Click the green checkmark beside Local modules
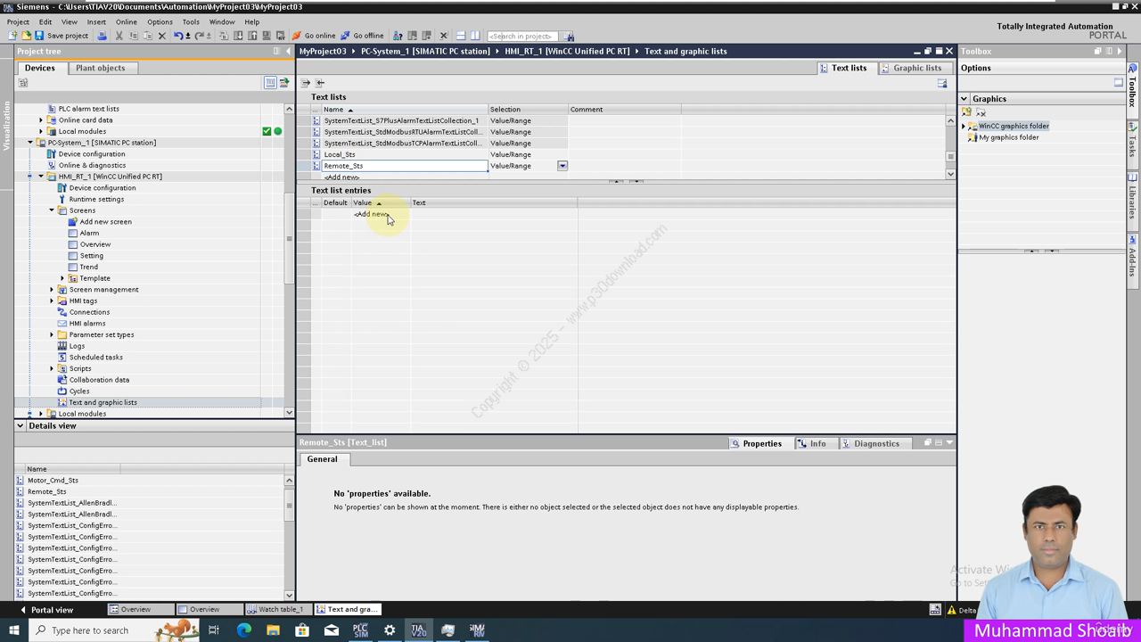The height and width of the screenshot is (642, 1141). (x=267, y=131)
